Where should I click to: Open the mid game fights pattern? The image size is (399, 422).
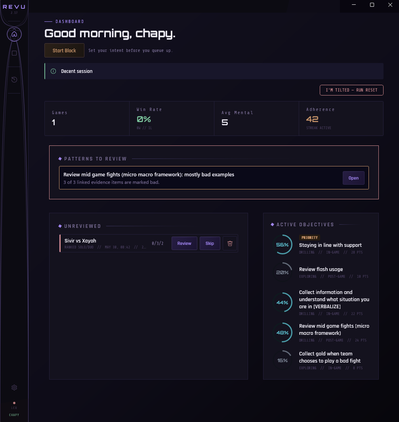[353, 178]
